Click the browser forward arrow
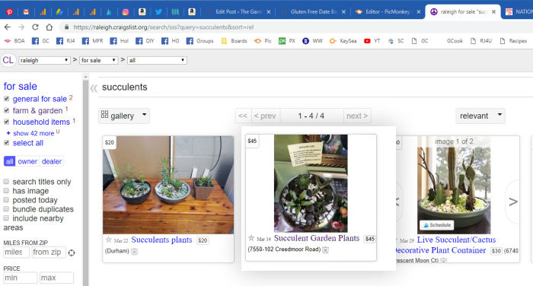The height and width of the screenshot is (286, 533). 21,27
